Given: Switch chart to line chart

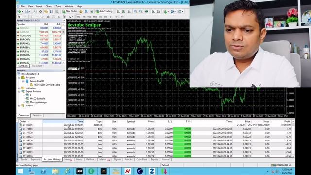Looking at the screenshot, I should (x=129, y=11).
